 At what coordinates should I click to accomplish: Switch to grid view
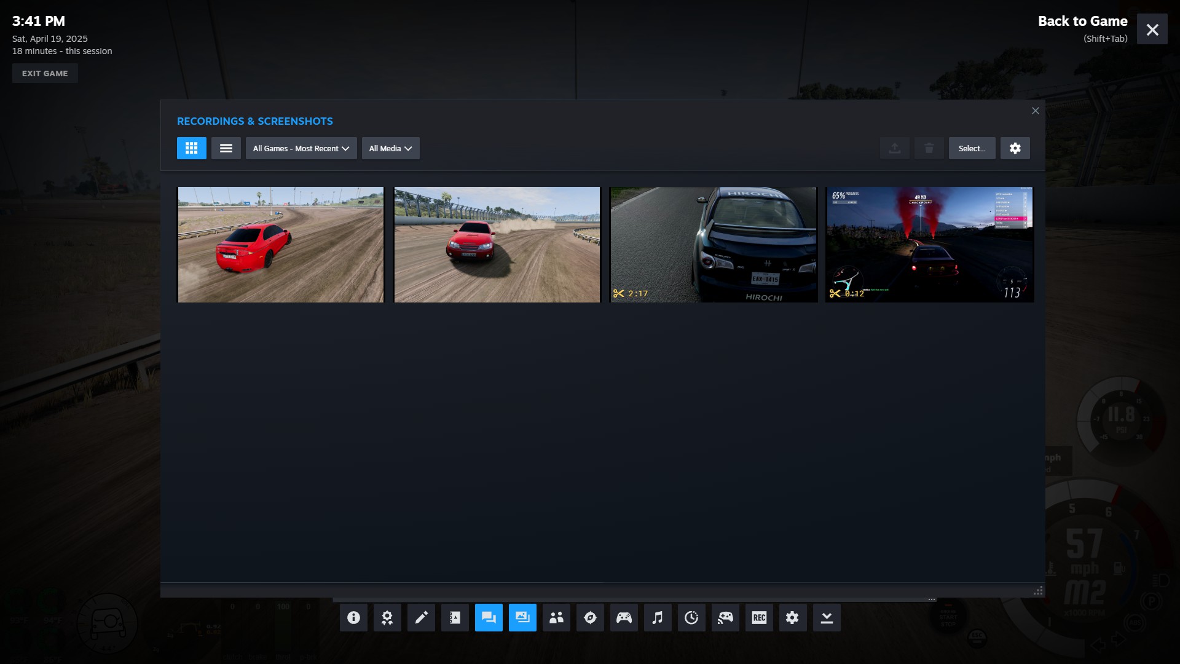[x=192, y=148]
